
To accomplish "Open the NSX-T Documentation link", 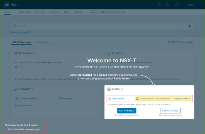I will click(x=181, y=42).
